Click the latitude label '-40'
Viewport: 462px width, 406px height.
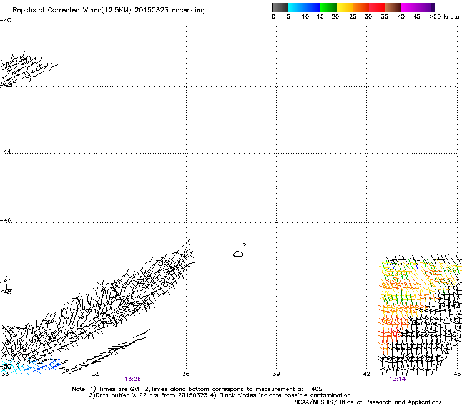click(x=6, y=21)
